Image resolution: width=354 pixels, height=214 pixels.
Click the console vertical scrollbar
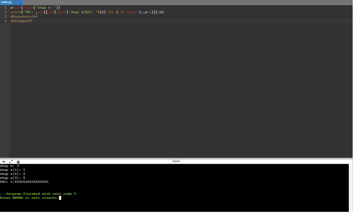pyautogui.click(x=351, y=188)
